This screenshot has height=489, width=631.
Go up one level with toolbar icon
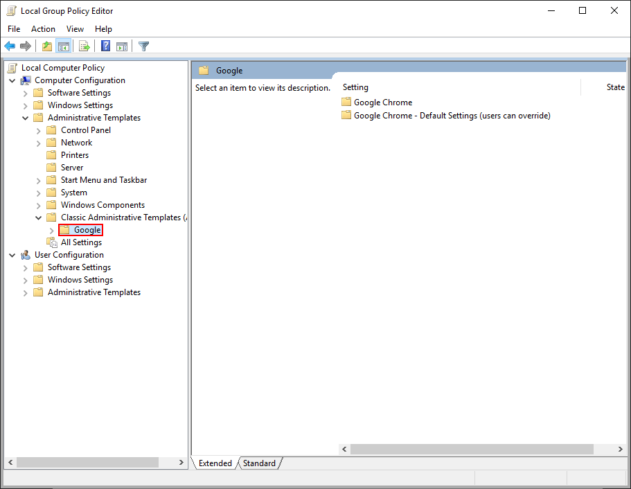point(47,46)
